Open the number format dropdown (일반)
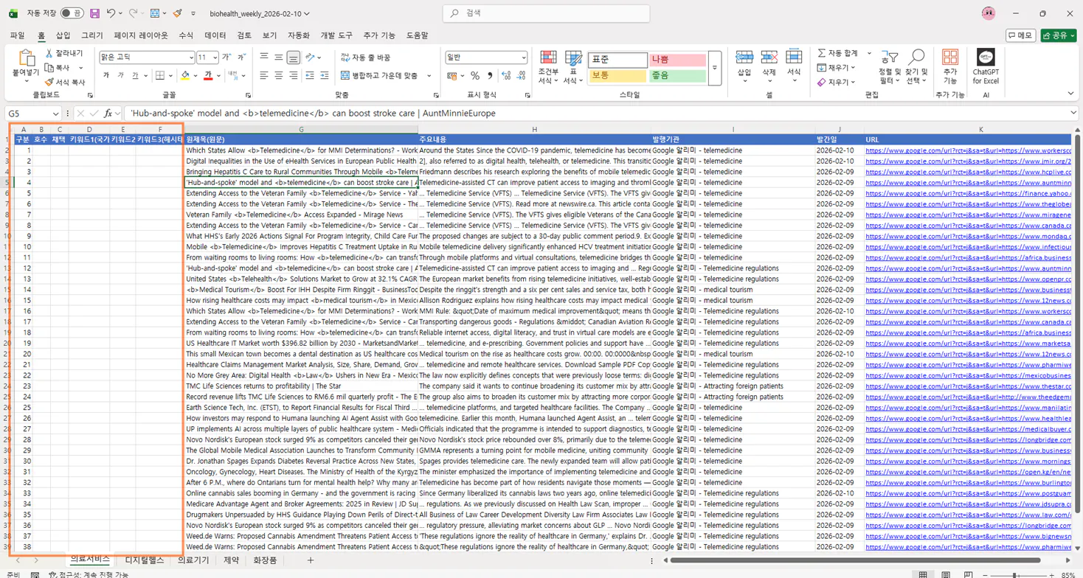The width and height of the screenshot is (1083, 578). point(523,57)
